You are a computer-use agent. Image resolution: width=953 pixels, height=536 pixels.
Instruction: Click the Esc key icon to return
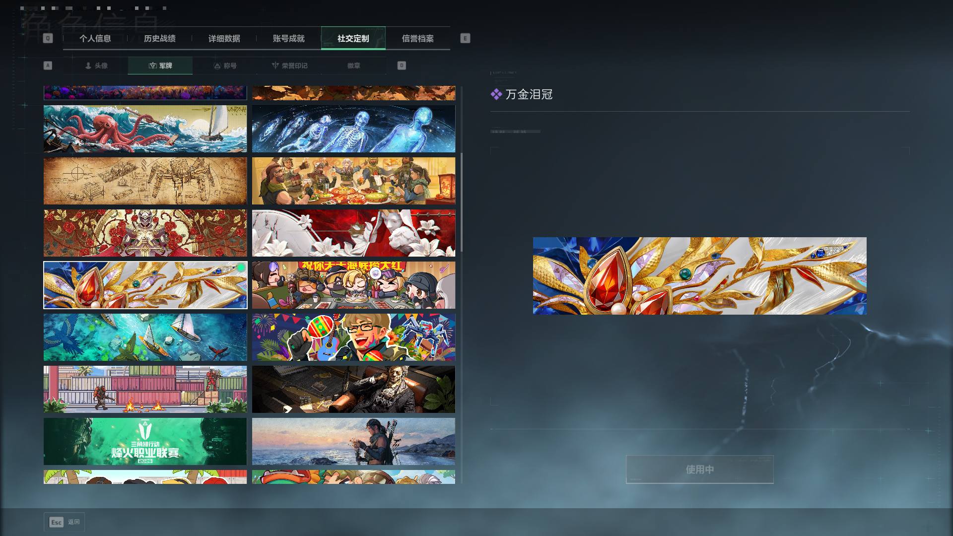click(x=57, y=522)
